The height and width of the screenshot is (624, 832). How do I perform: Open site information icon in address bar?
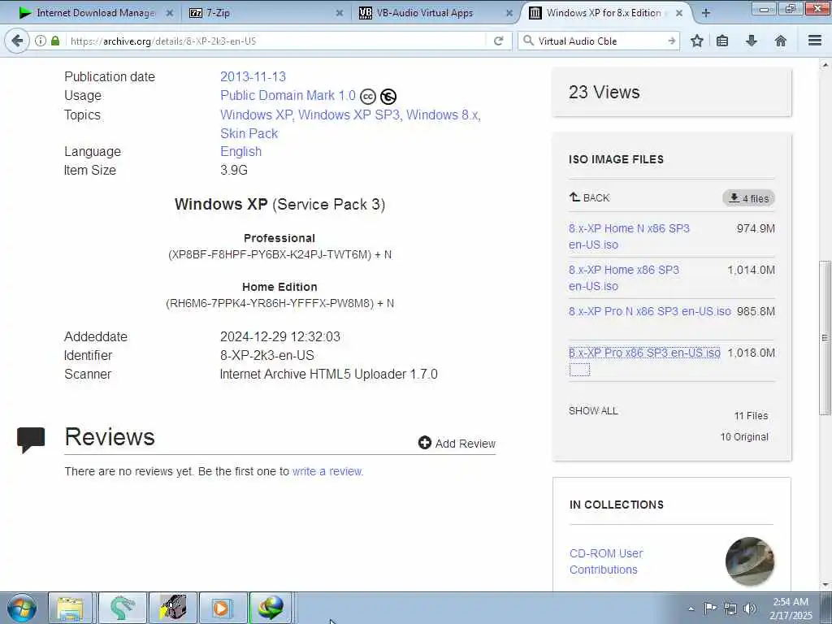click(41, 41)
